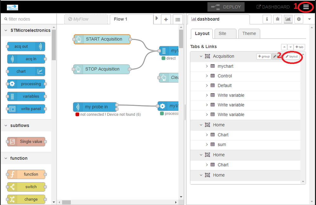Select the change palette node
This screenshot has height=205, width=316.
(x=26, y=199)
